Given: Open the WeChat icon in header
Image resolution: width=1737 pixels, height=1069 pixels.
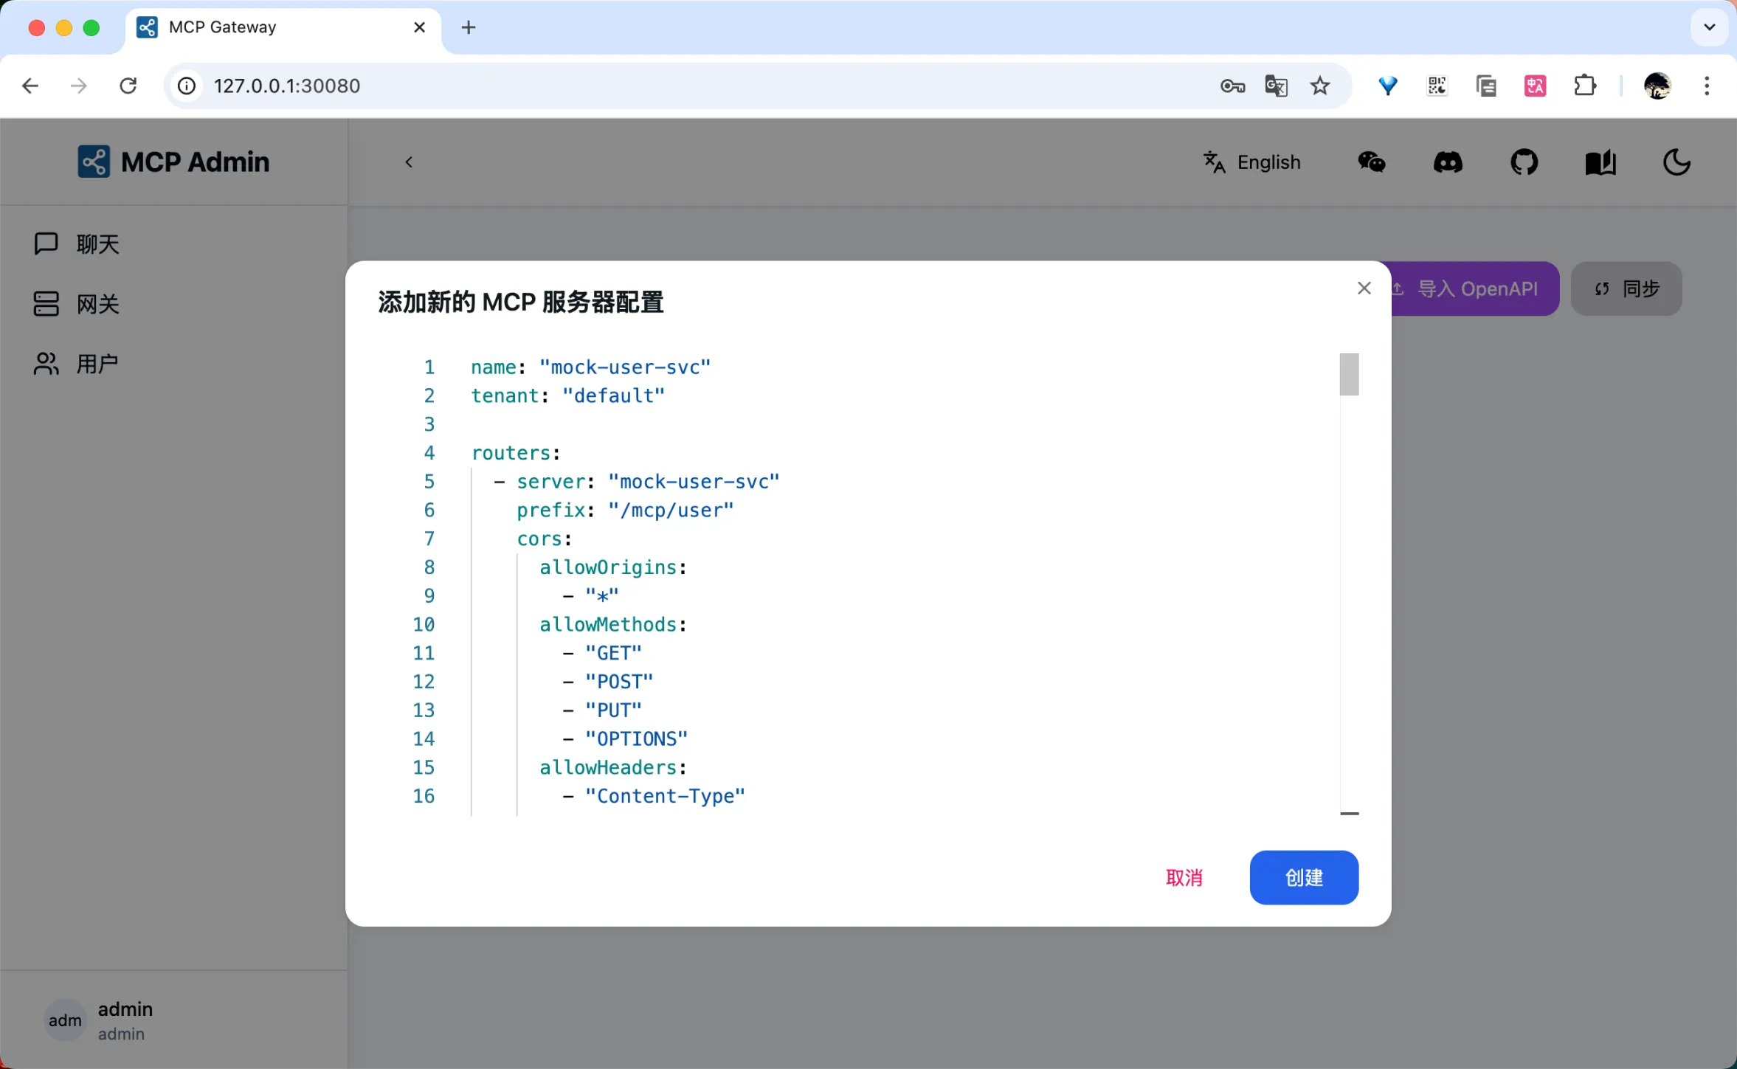Looking at the screenshot, I should pos(1371,162).
